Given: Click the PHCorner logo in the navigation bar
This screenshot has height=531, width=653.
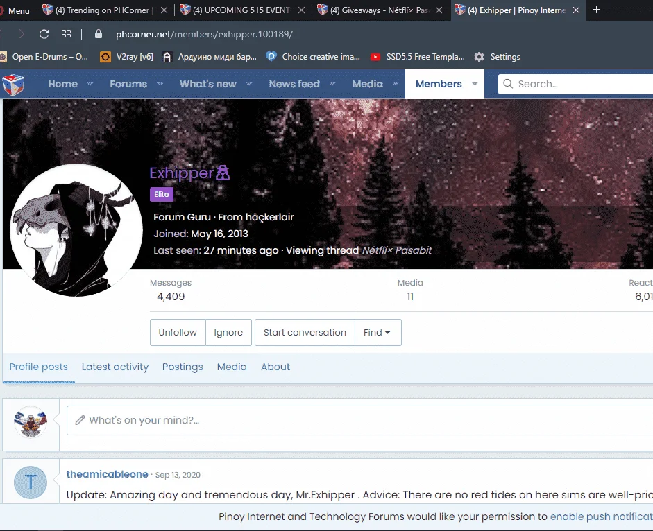Looking at the screenshot, I should (13, 85).
